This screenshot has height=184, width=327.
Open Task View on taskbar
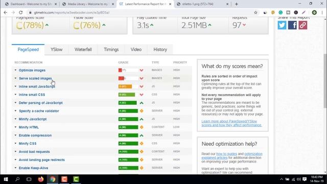point(29,179)
